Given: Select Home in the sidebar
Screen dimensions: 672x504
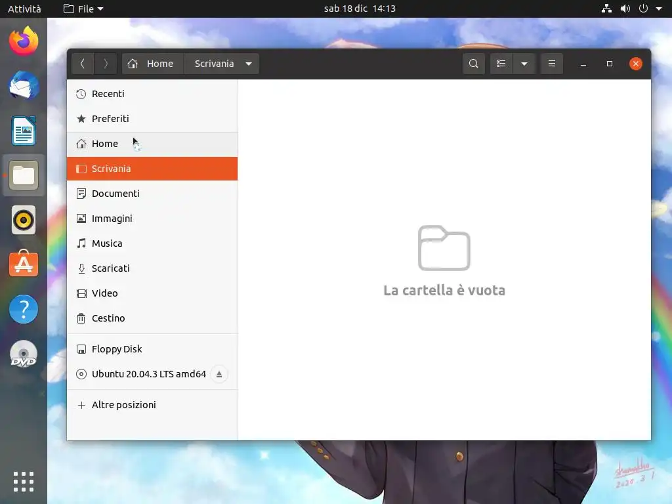Looking at the screenshot, I should (x=152, y=144).
